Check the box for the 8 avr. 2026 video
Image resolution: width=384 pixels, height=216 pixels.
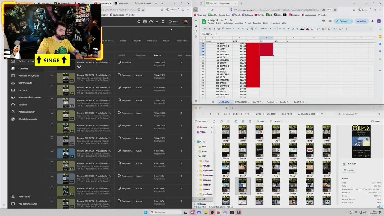click(52, 163)
